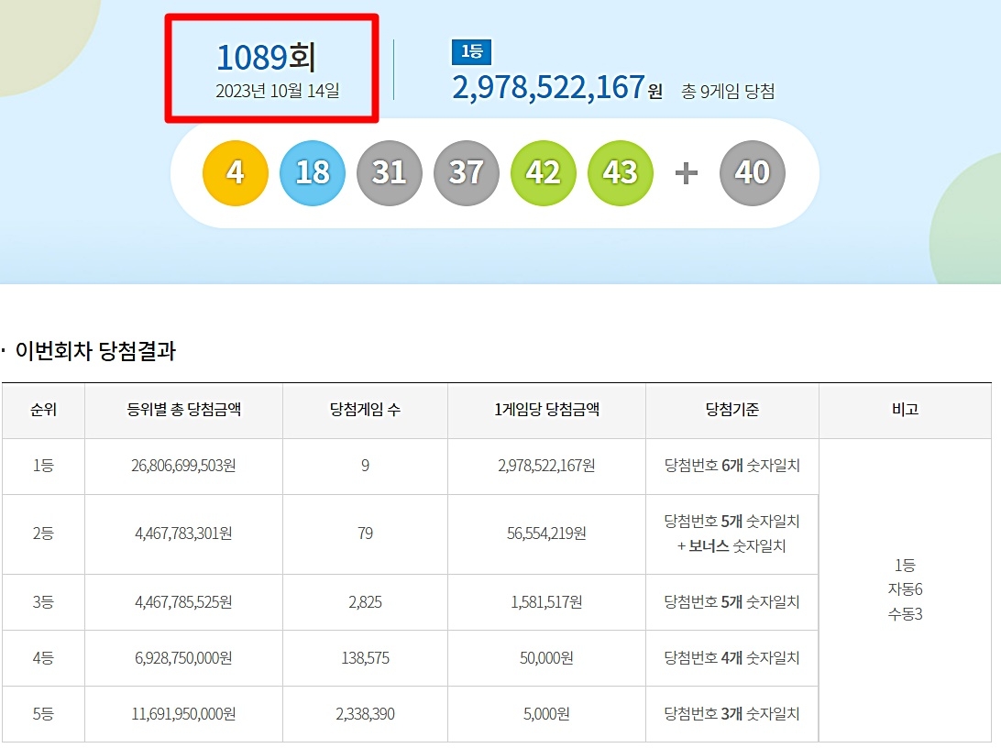This screenshot has width=1001, height=748.
Task: Select the gray ball number 37
Action: coord(466,173)
